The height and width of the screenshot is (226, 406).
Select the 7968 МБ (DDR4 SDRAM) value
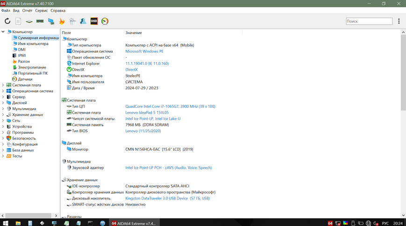click(x=147, y=125)
